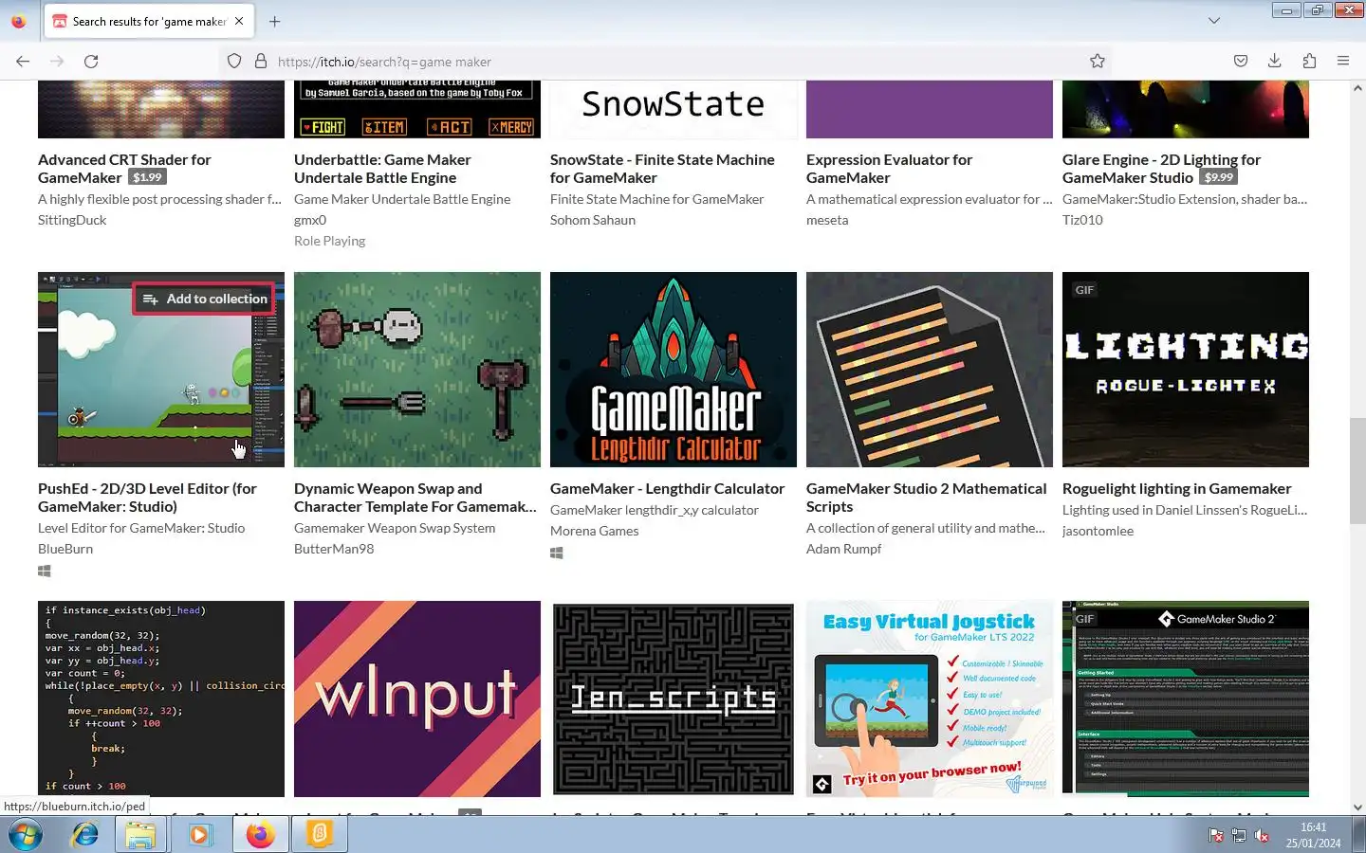1366x853 pixels.
Task: Open Pocket save icon
Action: (x=1241, y=62)
